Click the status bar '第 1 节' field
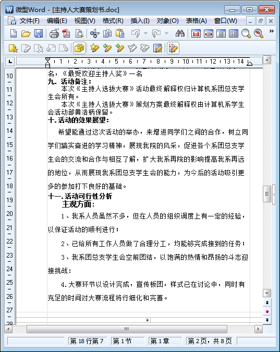 128,341
